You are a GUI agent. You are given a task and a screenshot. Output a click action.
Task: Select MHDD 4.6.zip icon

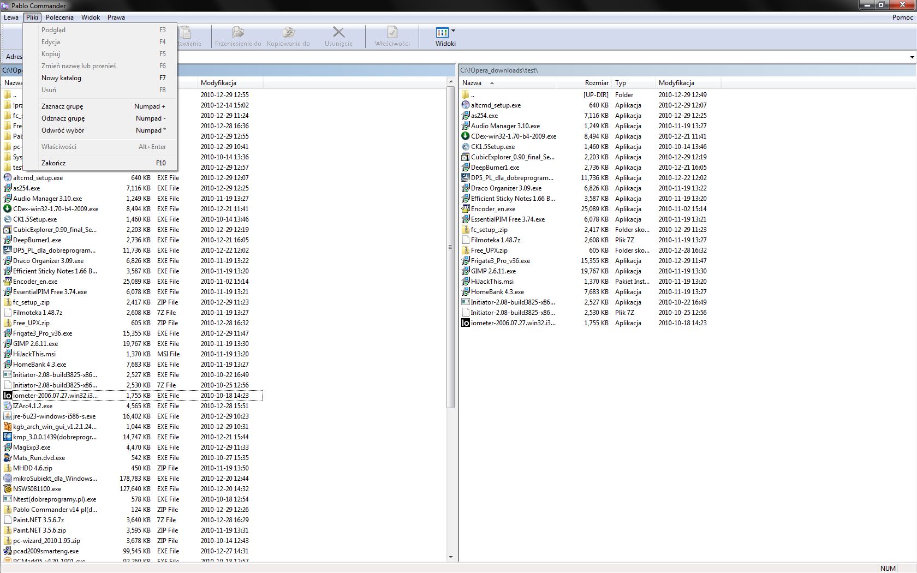click(8, 468)
